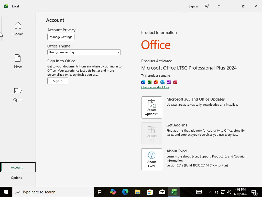Click Sign in at the title bar
Viewport: 262px width, 197px height.
point(193,6)
